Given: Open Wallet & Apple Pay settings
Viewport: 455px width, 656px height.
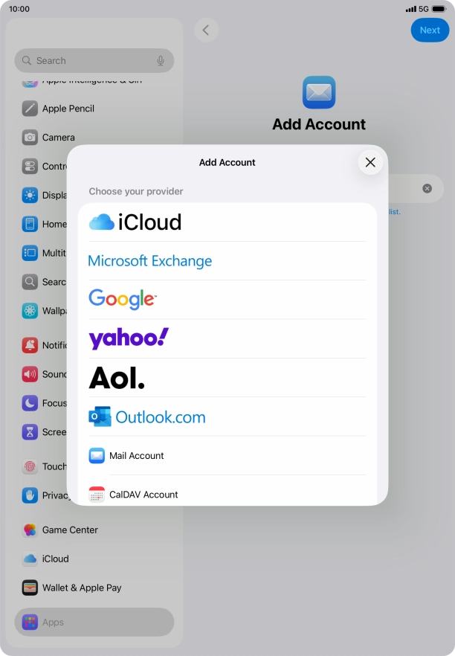Looking at the screenshot, I should [81, 588].
